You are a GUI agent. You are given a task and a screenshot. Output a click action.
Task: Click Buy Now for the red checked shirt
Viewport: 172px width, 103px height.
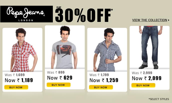point(16,87)
